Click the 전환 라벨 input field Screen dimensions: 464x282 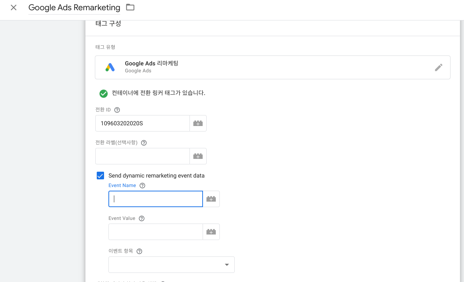tap(142, 156)
